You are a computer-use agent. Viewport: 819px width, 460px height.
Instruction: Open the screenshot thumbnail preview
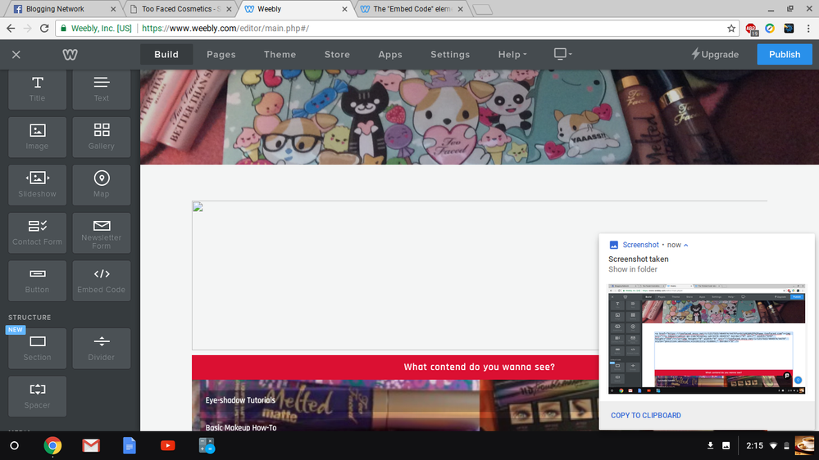tap(706, 339)
